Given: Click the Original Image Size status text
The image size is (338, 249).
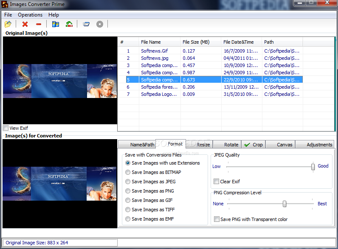Looking at the screenshot, I should [x=37, y=243].
